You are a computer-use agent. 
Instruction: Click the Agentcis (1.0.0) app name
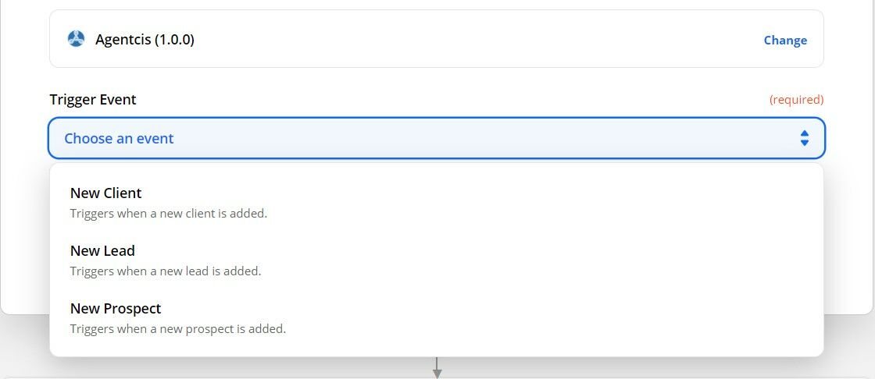point(145,40)
